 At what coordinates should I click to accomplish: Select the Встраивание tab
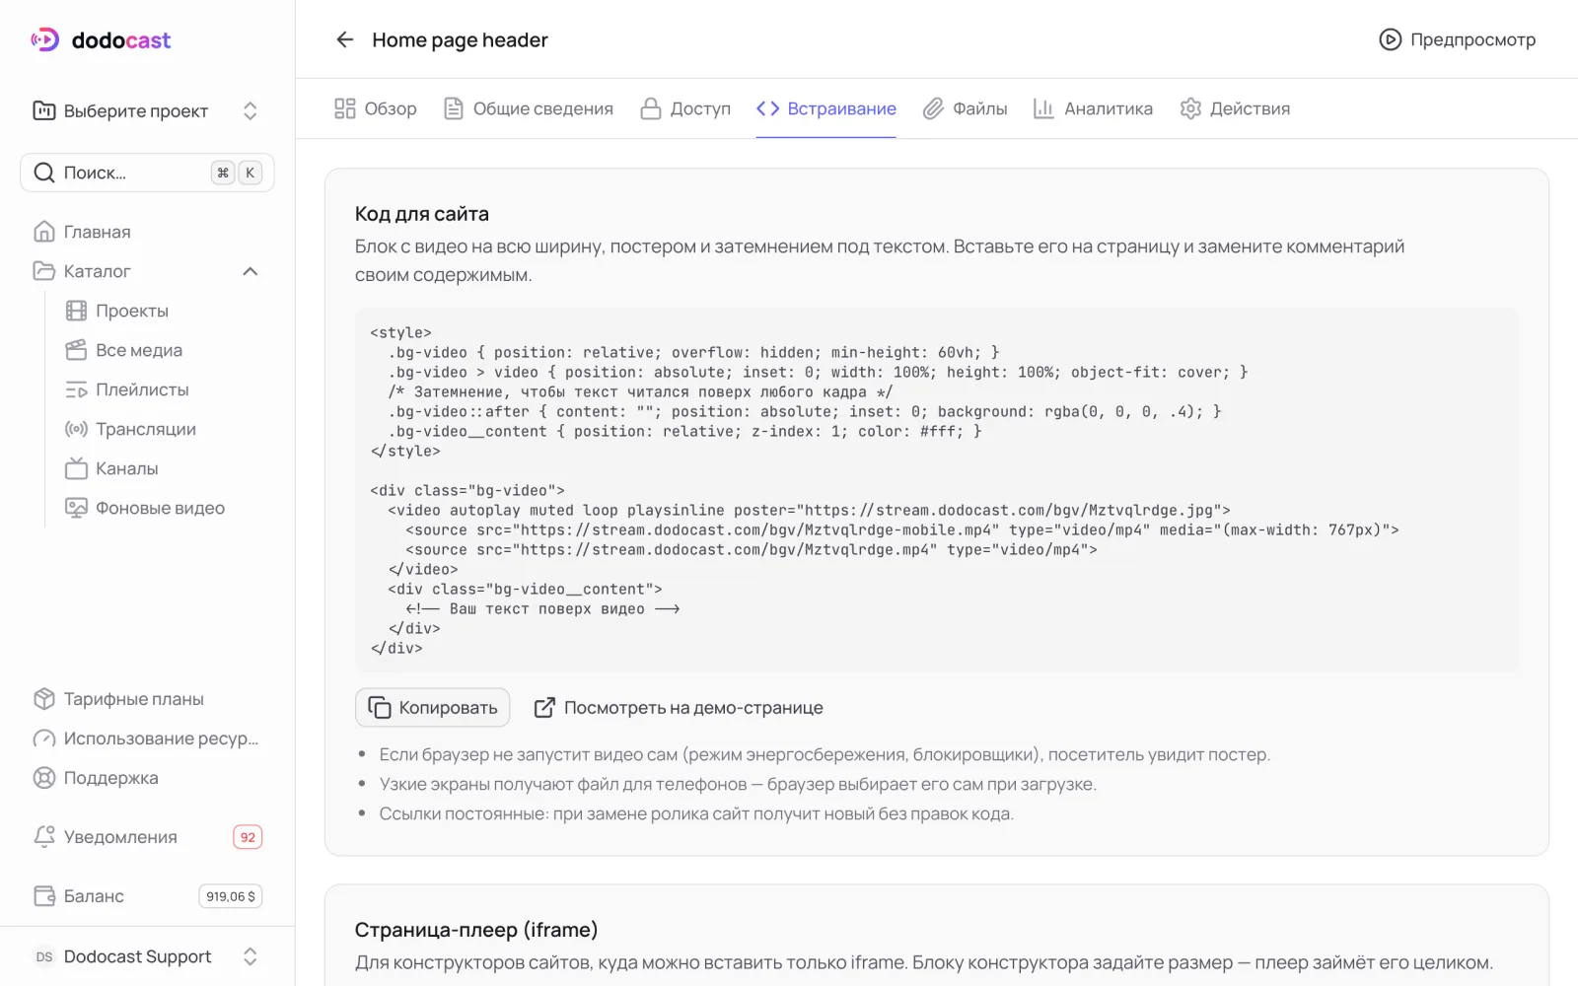(x=826, y=108)
